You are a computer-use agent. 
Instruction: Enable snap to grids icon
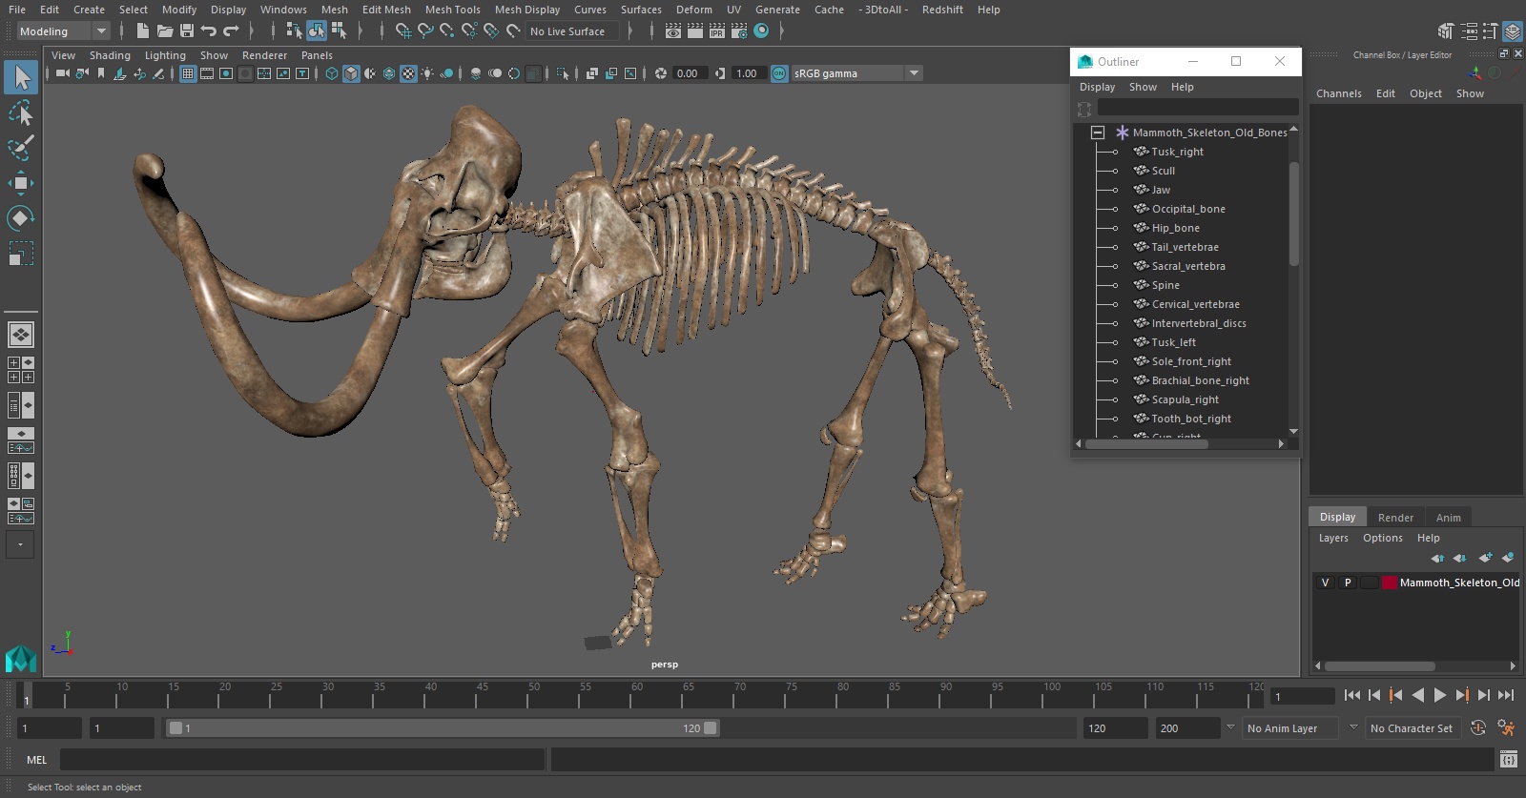point(403,31)
